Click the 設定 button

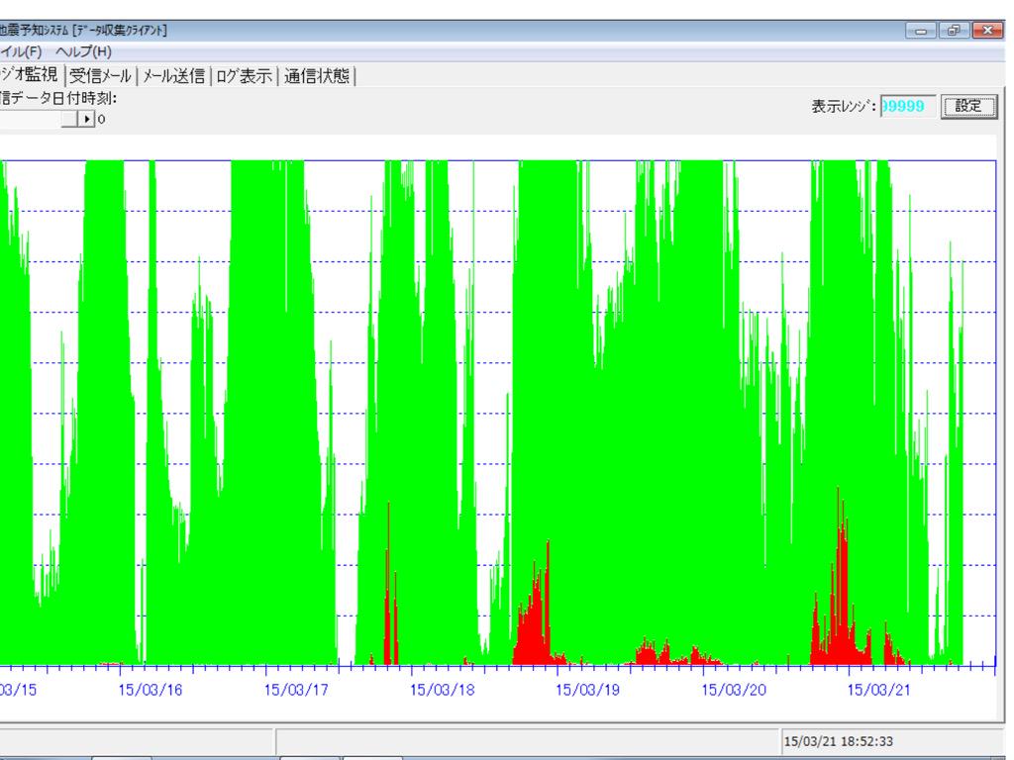[x=968, y=106]
